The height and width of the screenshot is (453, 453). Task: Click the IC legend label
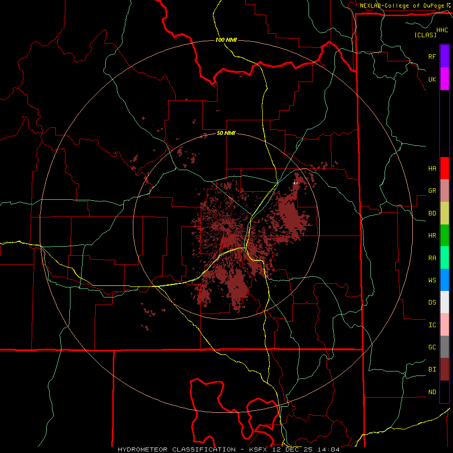pyautogui.click(x=432, y=325)
